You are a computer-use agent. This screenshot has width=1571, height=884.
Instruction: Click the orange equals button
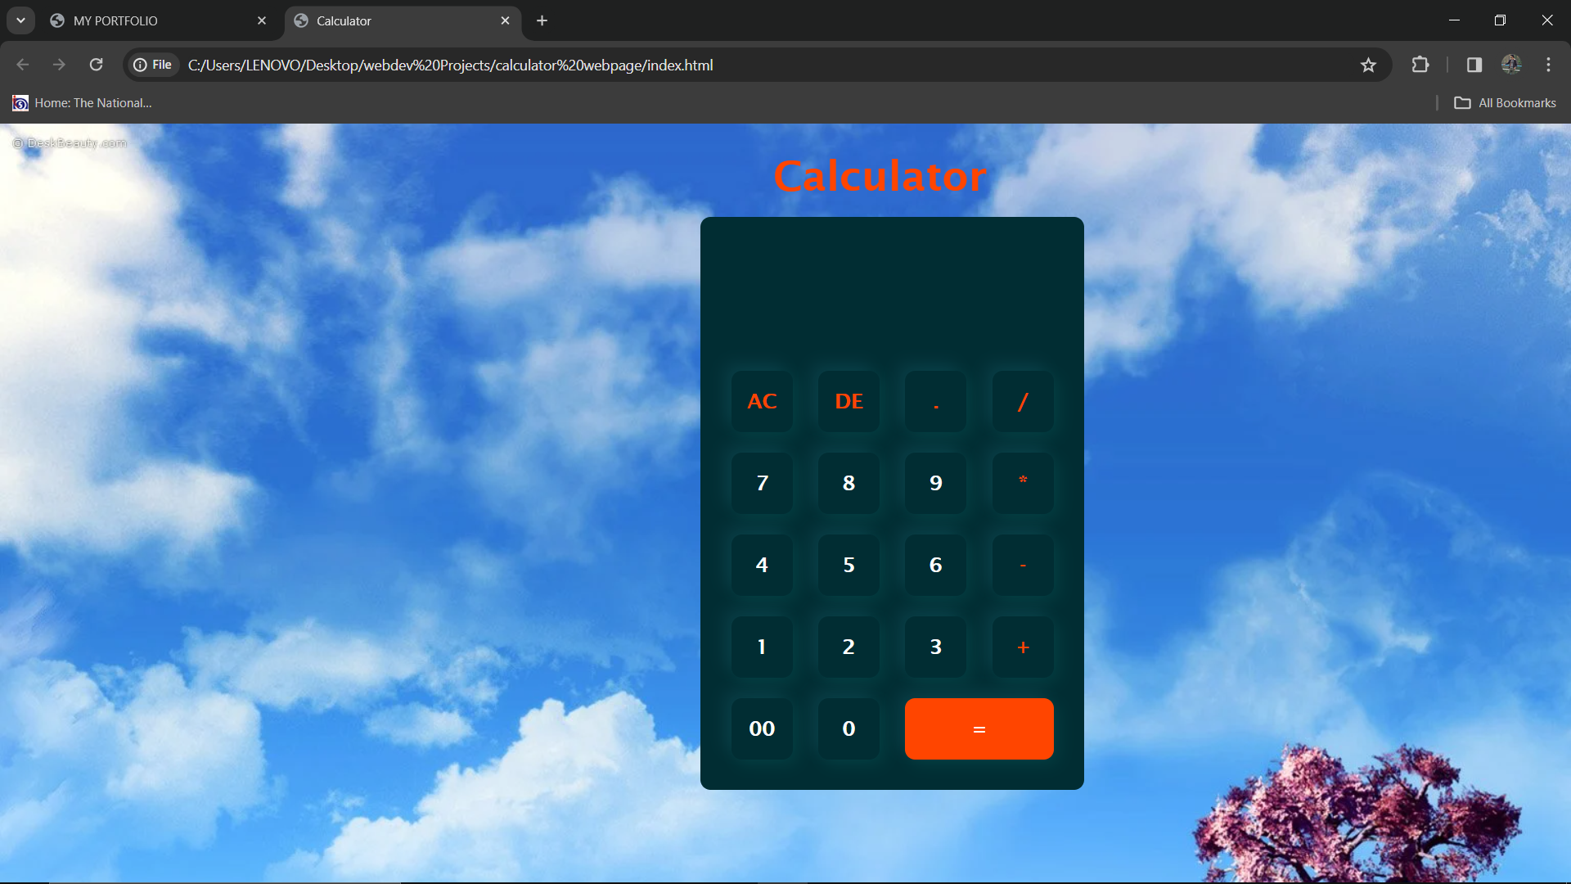click(979, 728)
